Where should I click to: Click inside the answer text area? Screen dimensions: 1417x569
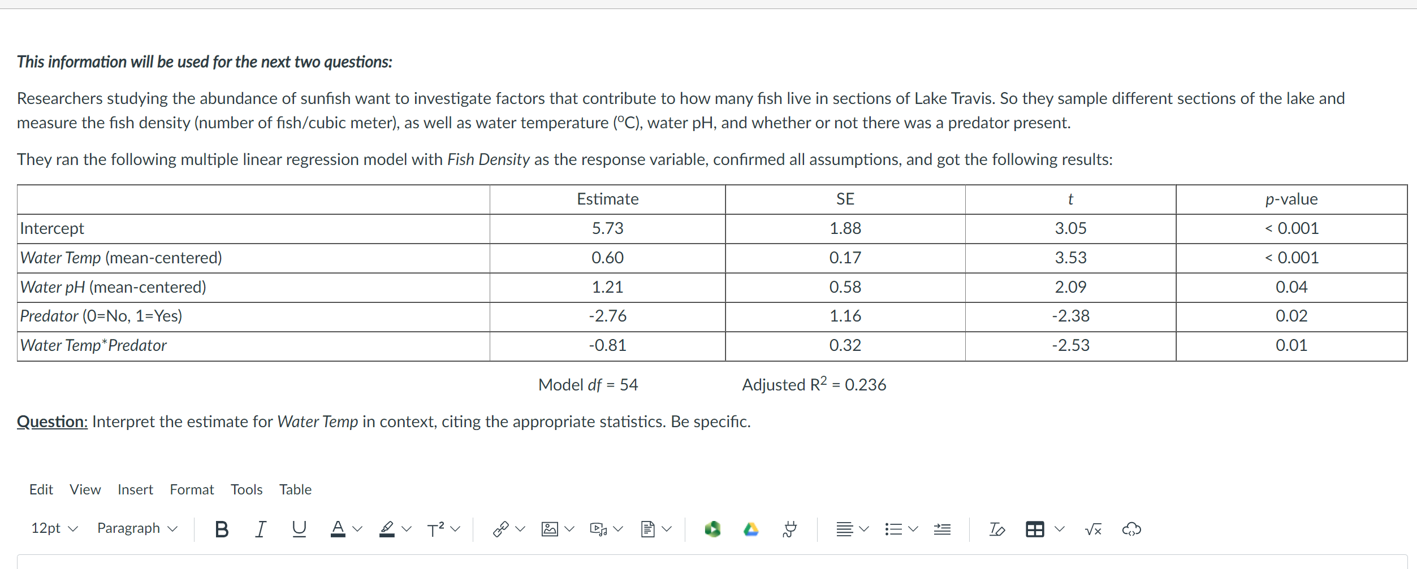pyautogui.click(x=712, y=562)
